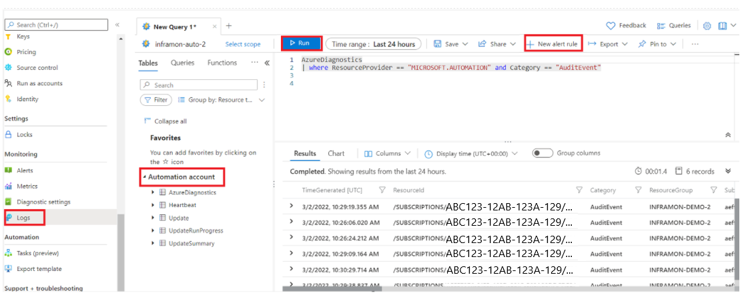The height and width of the screenshot is (301, 748).
Task: Click the Select scope link
Action: (243, 45)
